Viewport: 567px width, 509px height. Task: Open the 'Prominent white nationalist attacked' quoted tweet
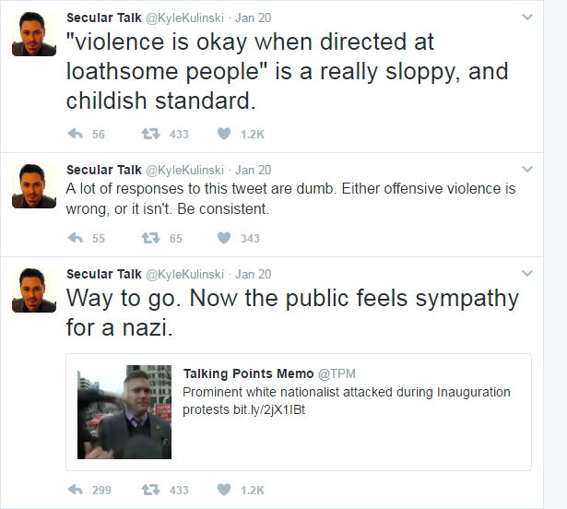[299, 412]
